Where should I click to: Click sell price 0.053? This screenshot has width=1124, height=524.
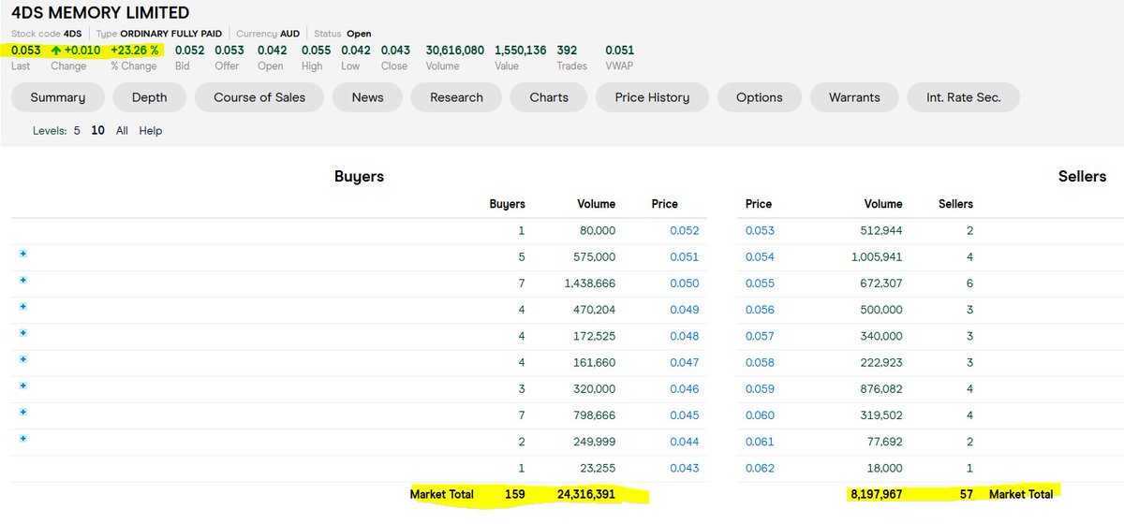760,230
